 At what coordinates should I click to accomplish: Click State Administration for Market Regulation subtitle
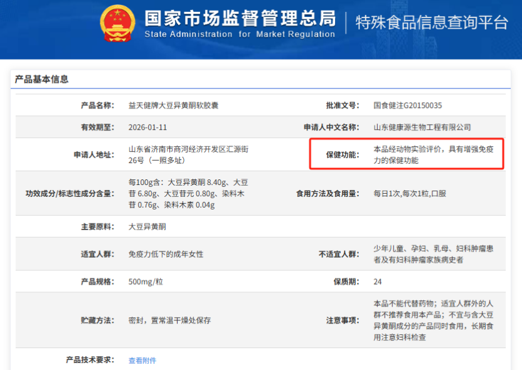pyautogui.click(x=240, y=34)
